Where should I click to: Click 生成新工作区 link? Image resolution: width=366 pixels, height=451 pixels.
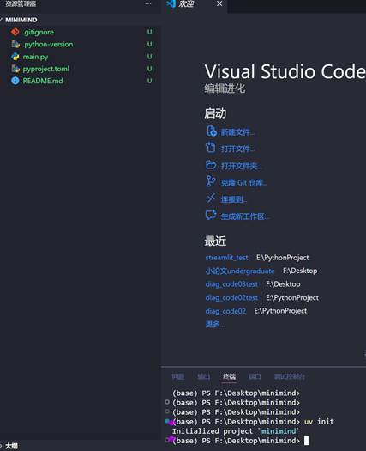click(244, 216)
